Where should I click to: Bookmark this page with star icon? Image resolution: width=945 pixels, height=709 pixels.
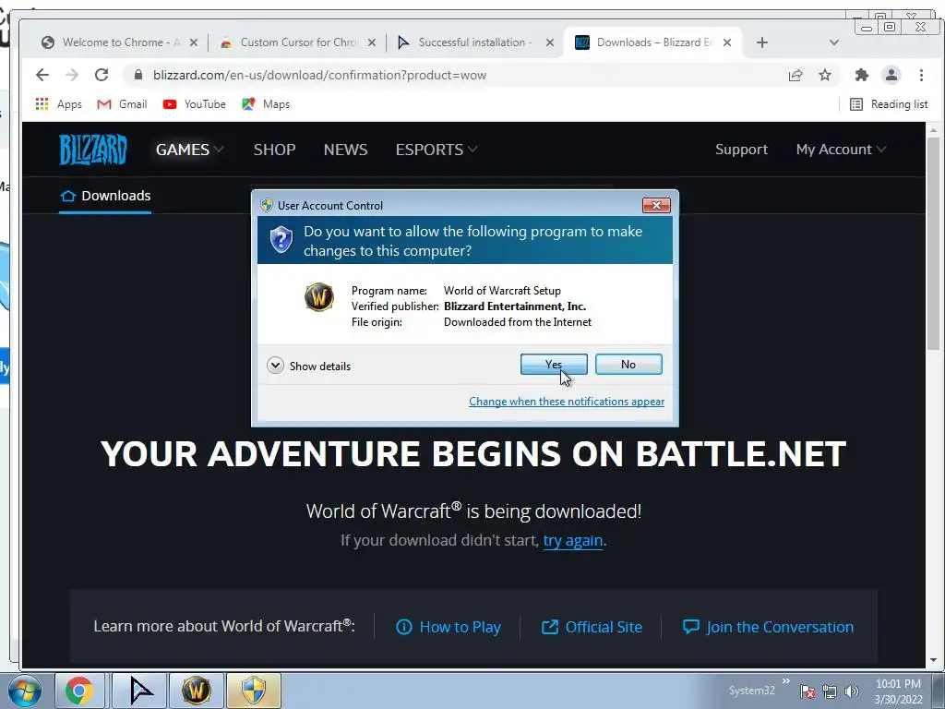[x=825, y=76]
